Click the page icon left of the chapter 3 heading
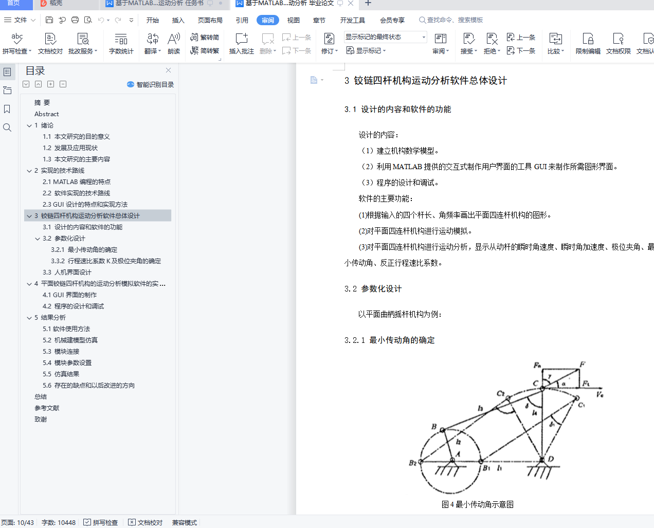Viewport: 654px width, 528px height. pos(314,80)
